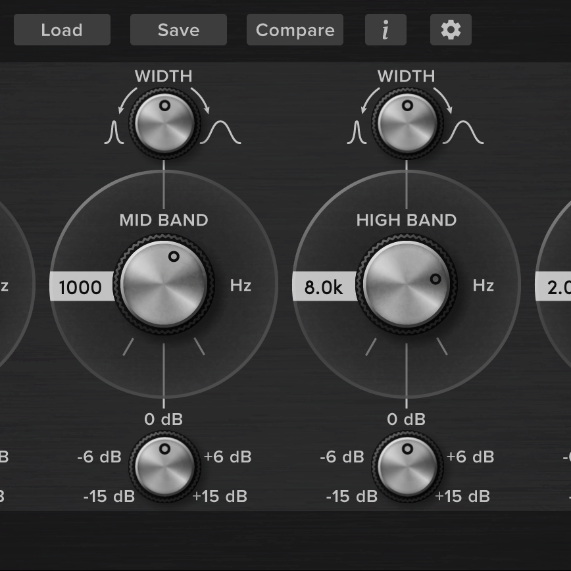The height and width of the screenshot is (571, 571).
Task: View plugin information via the i icon
Action: pyautogui.click(x=385, y=29)
